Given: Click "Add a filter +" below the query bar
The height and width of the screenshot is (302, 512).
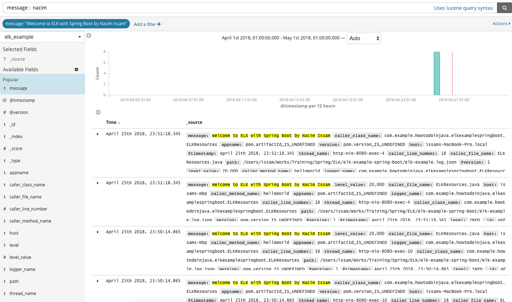Looking at the screenshot, I should 147,24.
